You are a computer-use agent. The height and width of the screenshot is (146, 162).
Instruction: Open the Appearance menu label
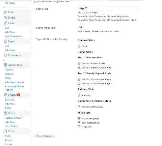pyautogui.click(x=15, y=65)
